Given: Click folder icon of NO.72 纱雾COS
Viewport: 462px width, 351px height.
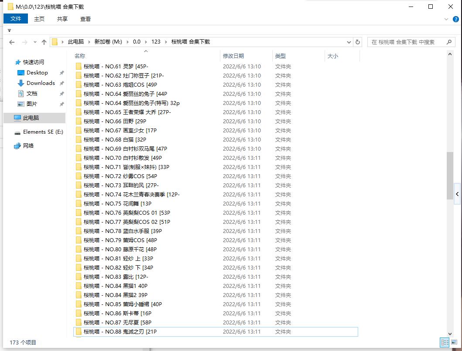Looking at the screenshot, I should tap(79, 176).
